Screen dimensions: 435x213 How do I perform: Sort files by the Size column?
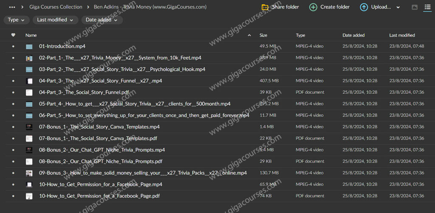pos(263,35)
